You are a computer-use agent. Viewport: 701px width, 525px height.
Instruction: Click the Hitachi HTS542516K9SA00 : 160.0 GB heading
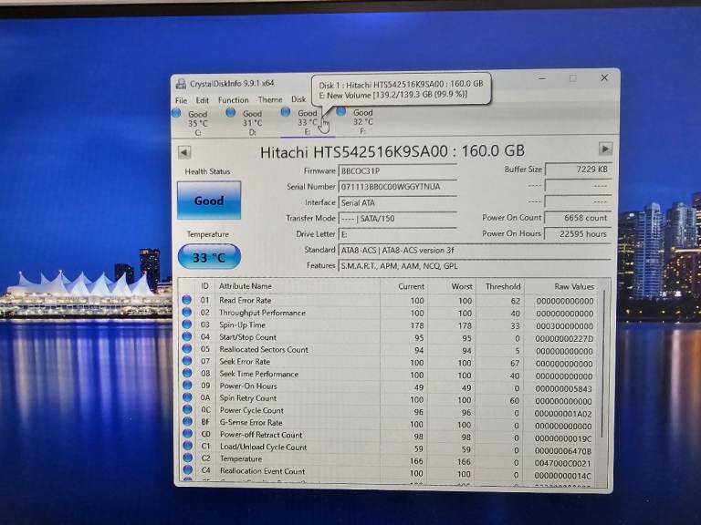[x=392, y=151]
